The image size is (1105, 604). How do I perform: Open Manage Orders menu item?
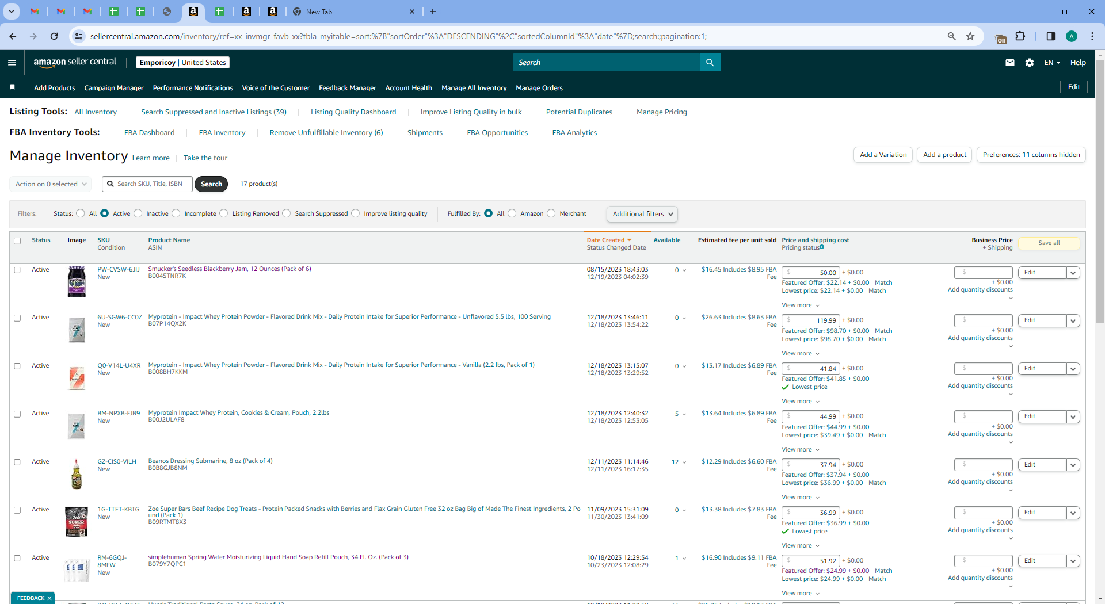pyautogui.click(x=539, y=88)
